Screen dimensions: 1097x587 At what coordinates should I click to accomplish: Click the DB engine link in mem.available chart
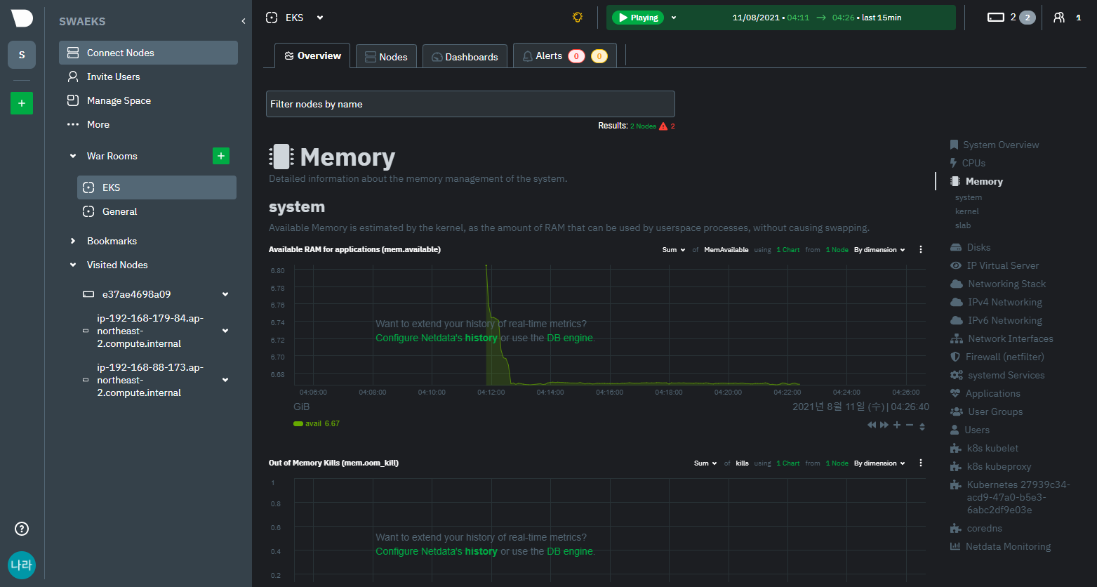[570, 338]
